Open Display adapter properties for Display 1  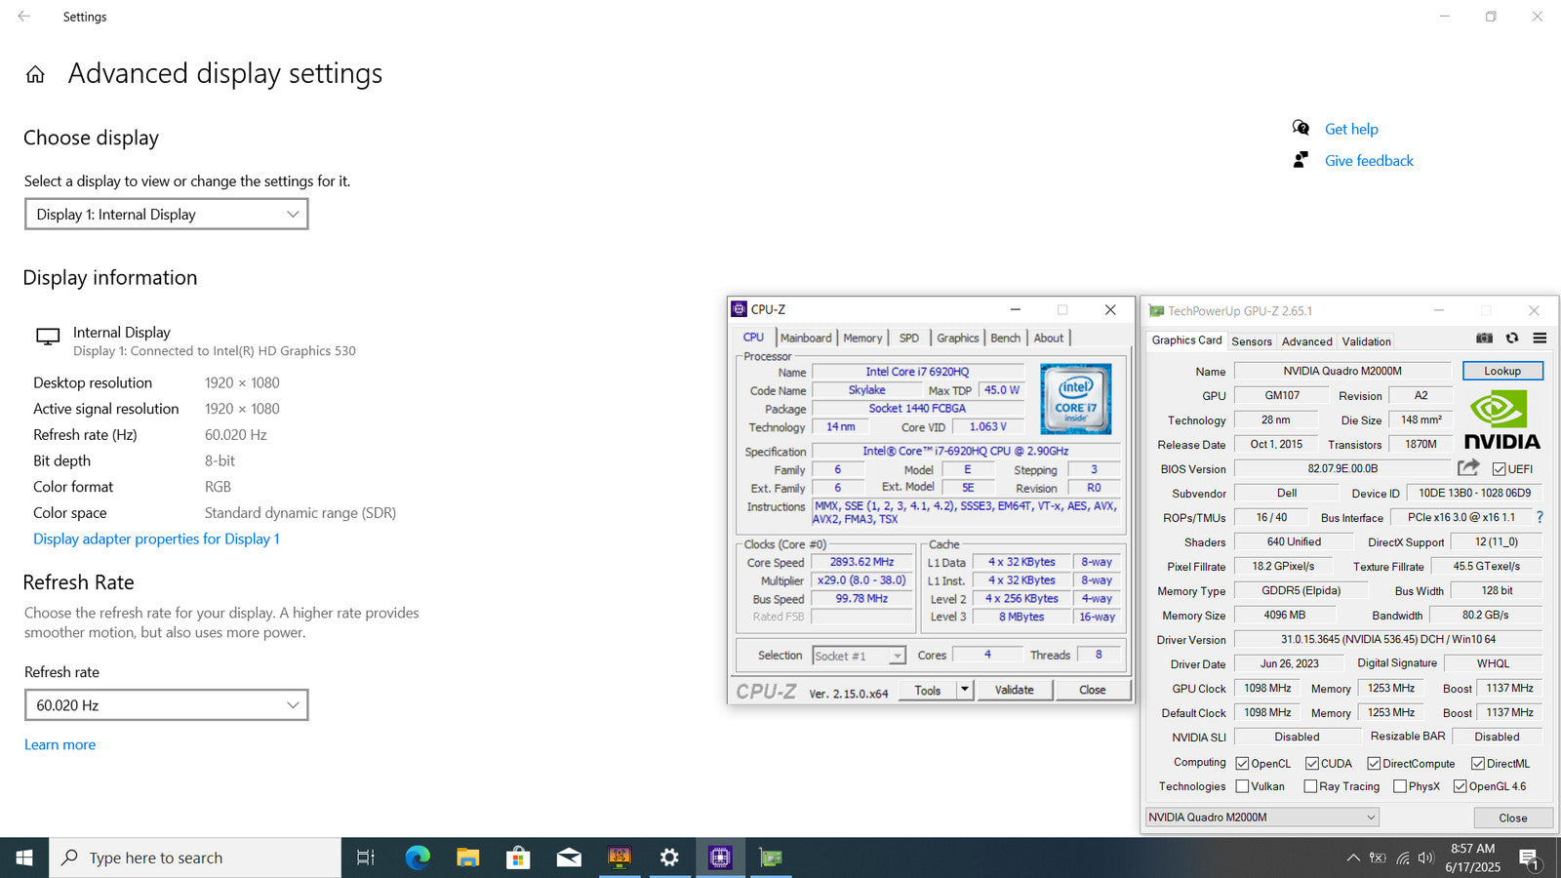tap(156, 539)
